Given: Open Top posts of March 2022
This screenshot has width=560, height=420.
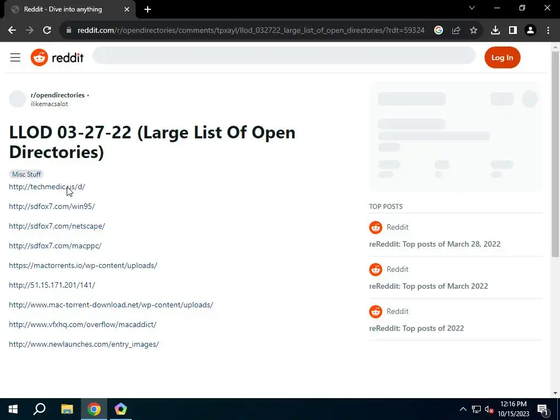Looking at the screenshot, I should [428, 286].
